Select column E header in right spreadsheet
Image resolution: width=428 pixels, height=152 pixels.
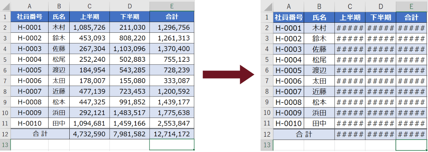tap(411, 6)
